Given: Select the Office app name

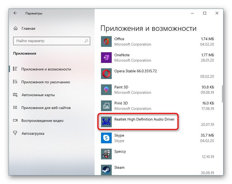Looking at the screenshot, I should (x=119, y=39).
